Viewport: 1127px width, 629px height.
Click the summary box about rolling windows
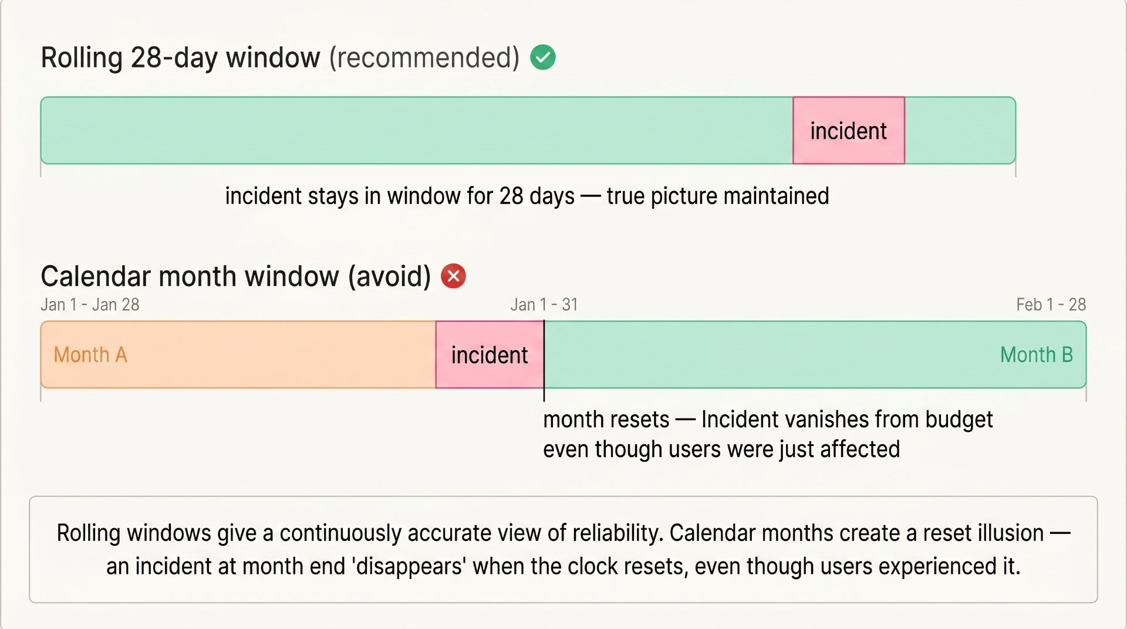point(563,549)
